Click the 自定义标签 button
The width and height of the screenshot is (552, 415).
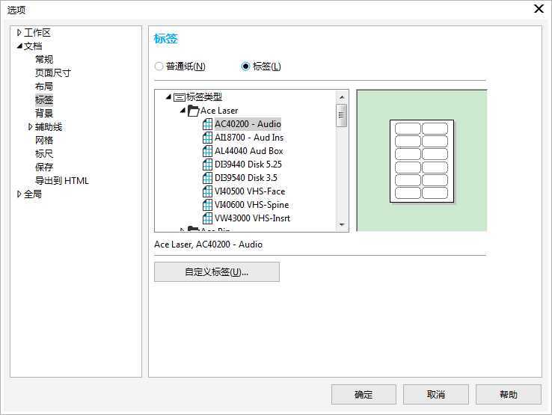point(216,272)
